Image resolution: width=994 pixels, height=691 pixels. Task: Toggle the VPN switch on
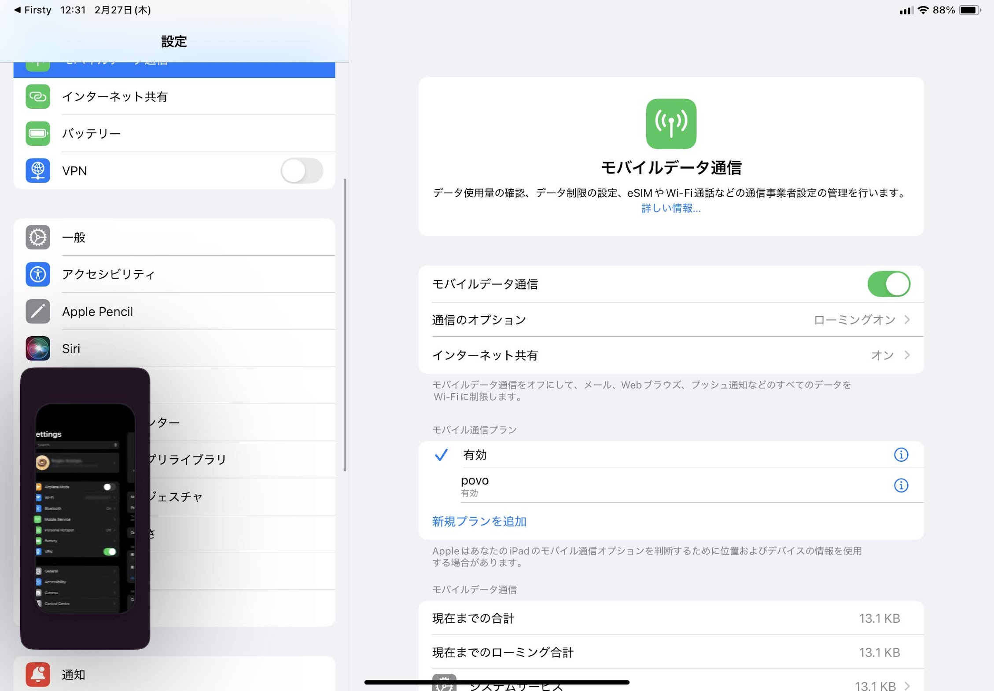tap(302, 170)
